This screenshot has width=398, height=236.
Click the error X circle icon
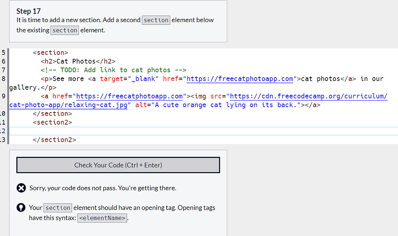21,188
